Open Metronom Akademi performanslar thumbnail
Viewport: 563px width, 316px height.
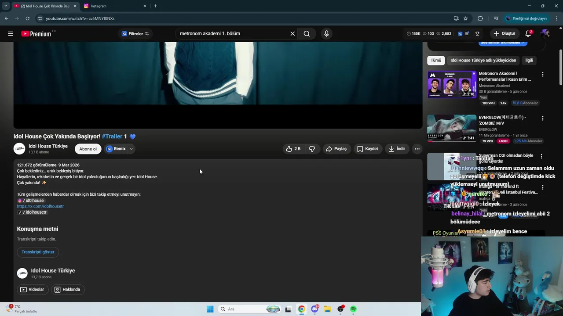tap(452, 85)
